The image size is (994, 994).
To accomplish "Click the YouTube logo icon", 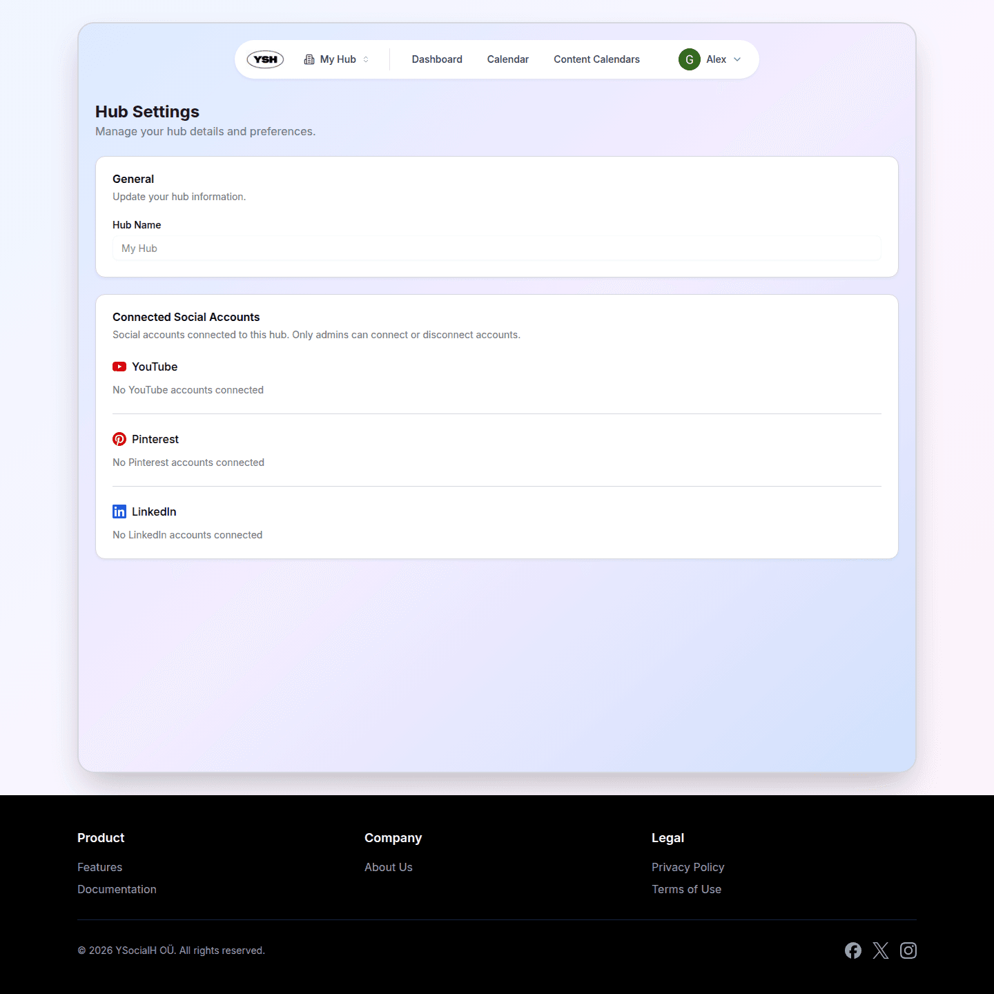I will [119, 367].
